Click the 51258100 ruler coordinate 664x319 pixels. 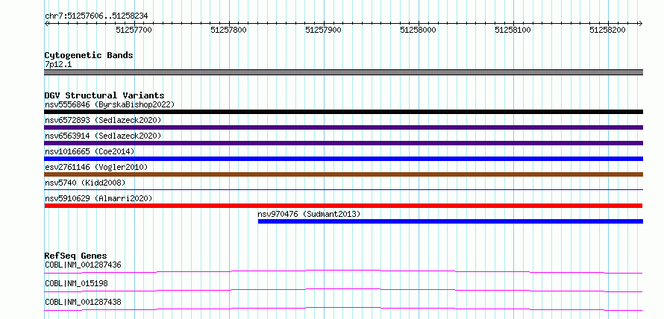click(x=513, y=30)
